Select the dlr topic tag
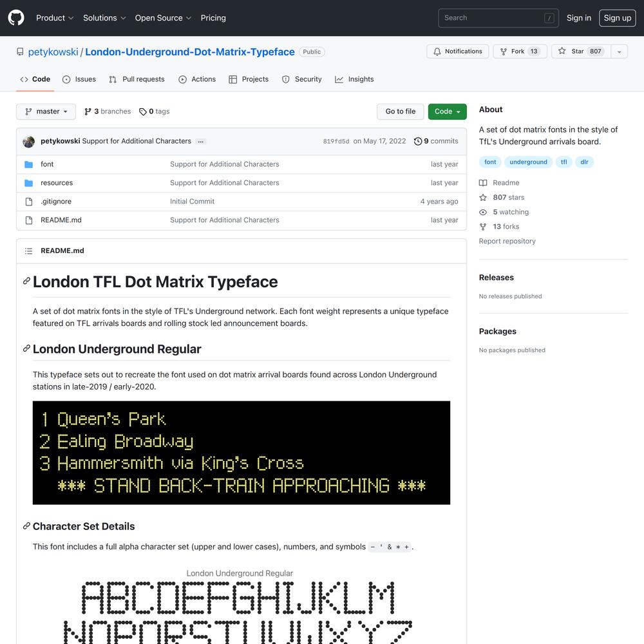The height and width of the screenshot is (644, 644). click(x=585, y=162)
